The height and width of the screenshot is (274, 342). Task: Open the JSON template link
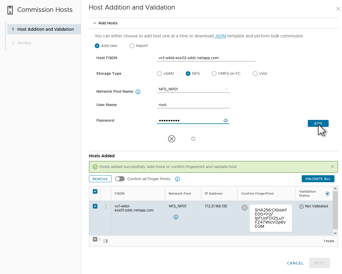pyautogui.click(x=220, y=36)
